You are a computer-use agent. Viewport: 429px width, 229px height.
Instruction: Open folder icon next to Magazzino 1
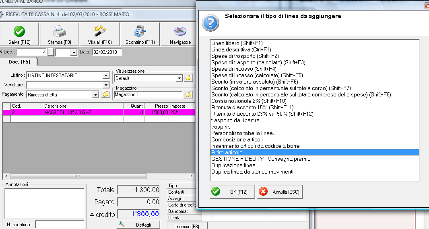click(188, 94)
